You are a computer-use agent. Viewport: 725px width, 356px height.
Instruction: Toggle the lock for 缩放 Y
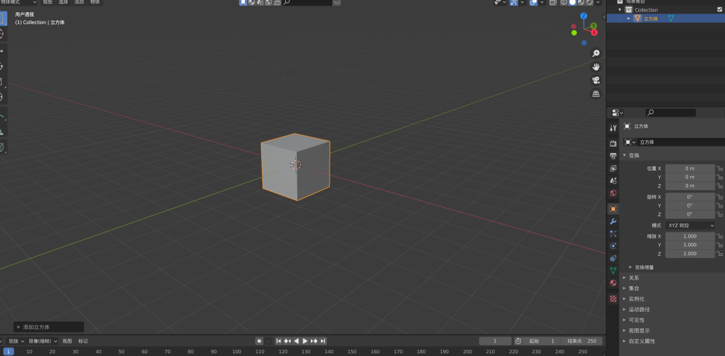pos(720,245)
